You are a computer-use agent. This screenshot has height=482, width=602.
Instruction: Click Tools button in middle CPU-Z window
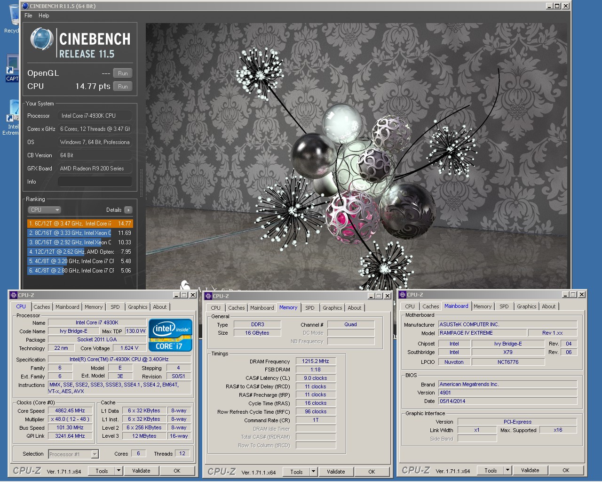tap(296, 472)
